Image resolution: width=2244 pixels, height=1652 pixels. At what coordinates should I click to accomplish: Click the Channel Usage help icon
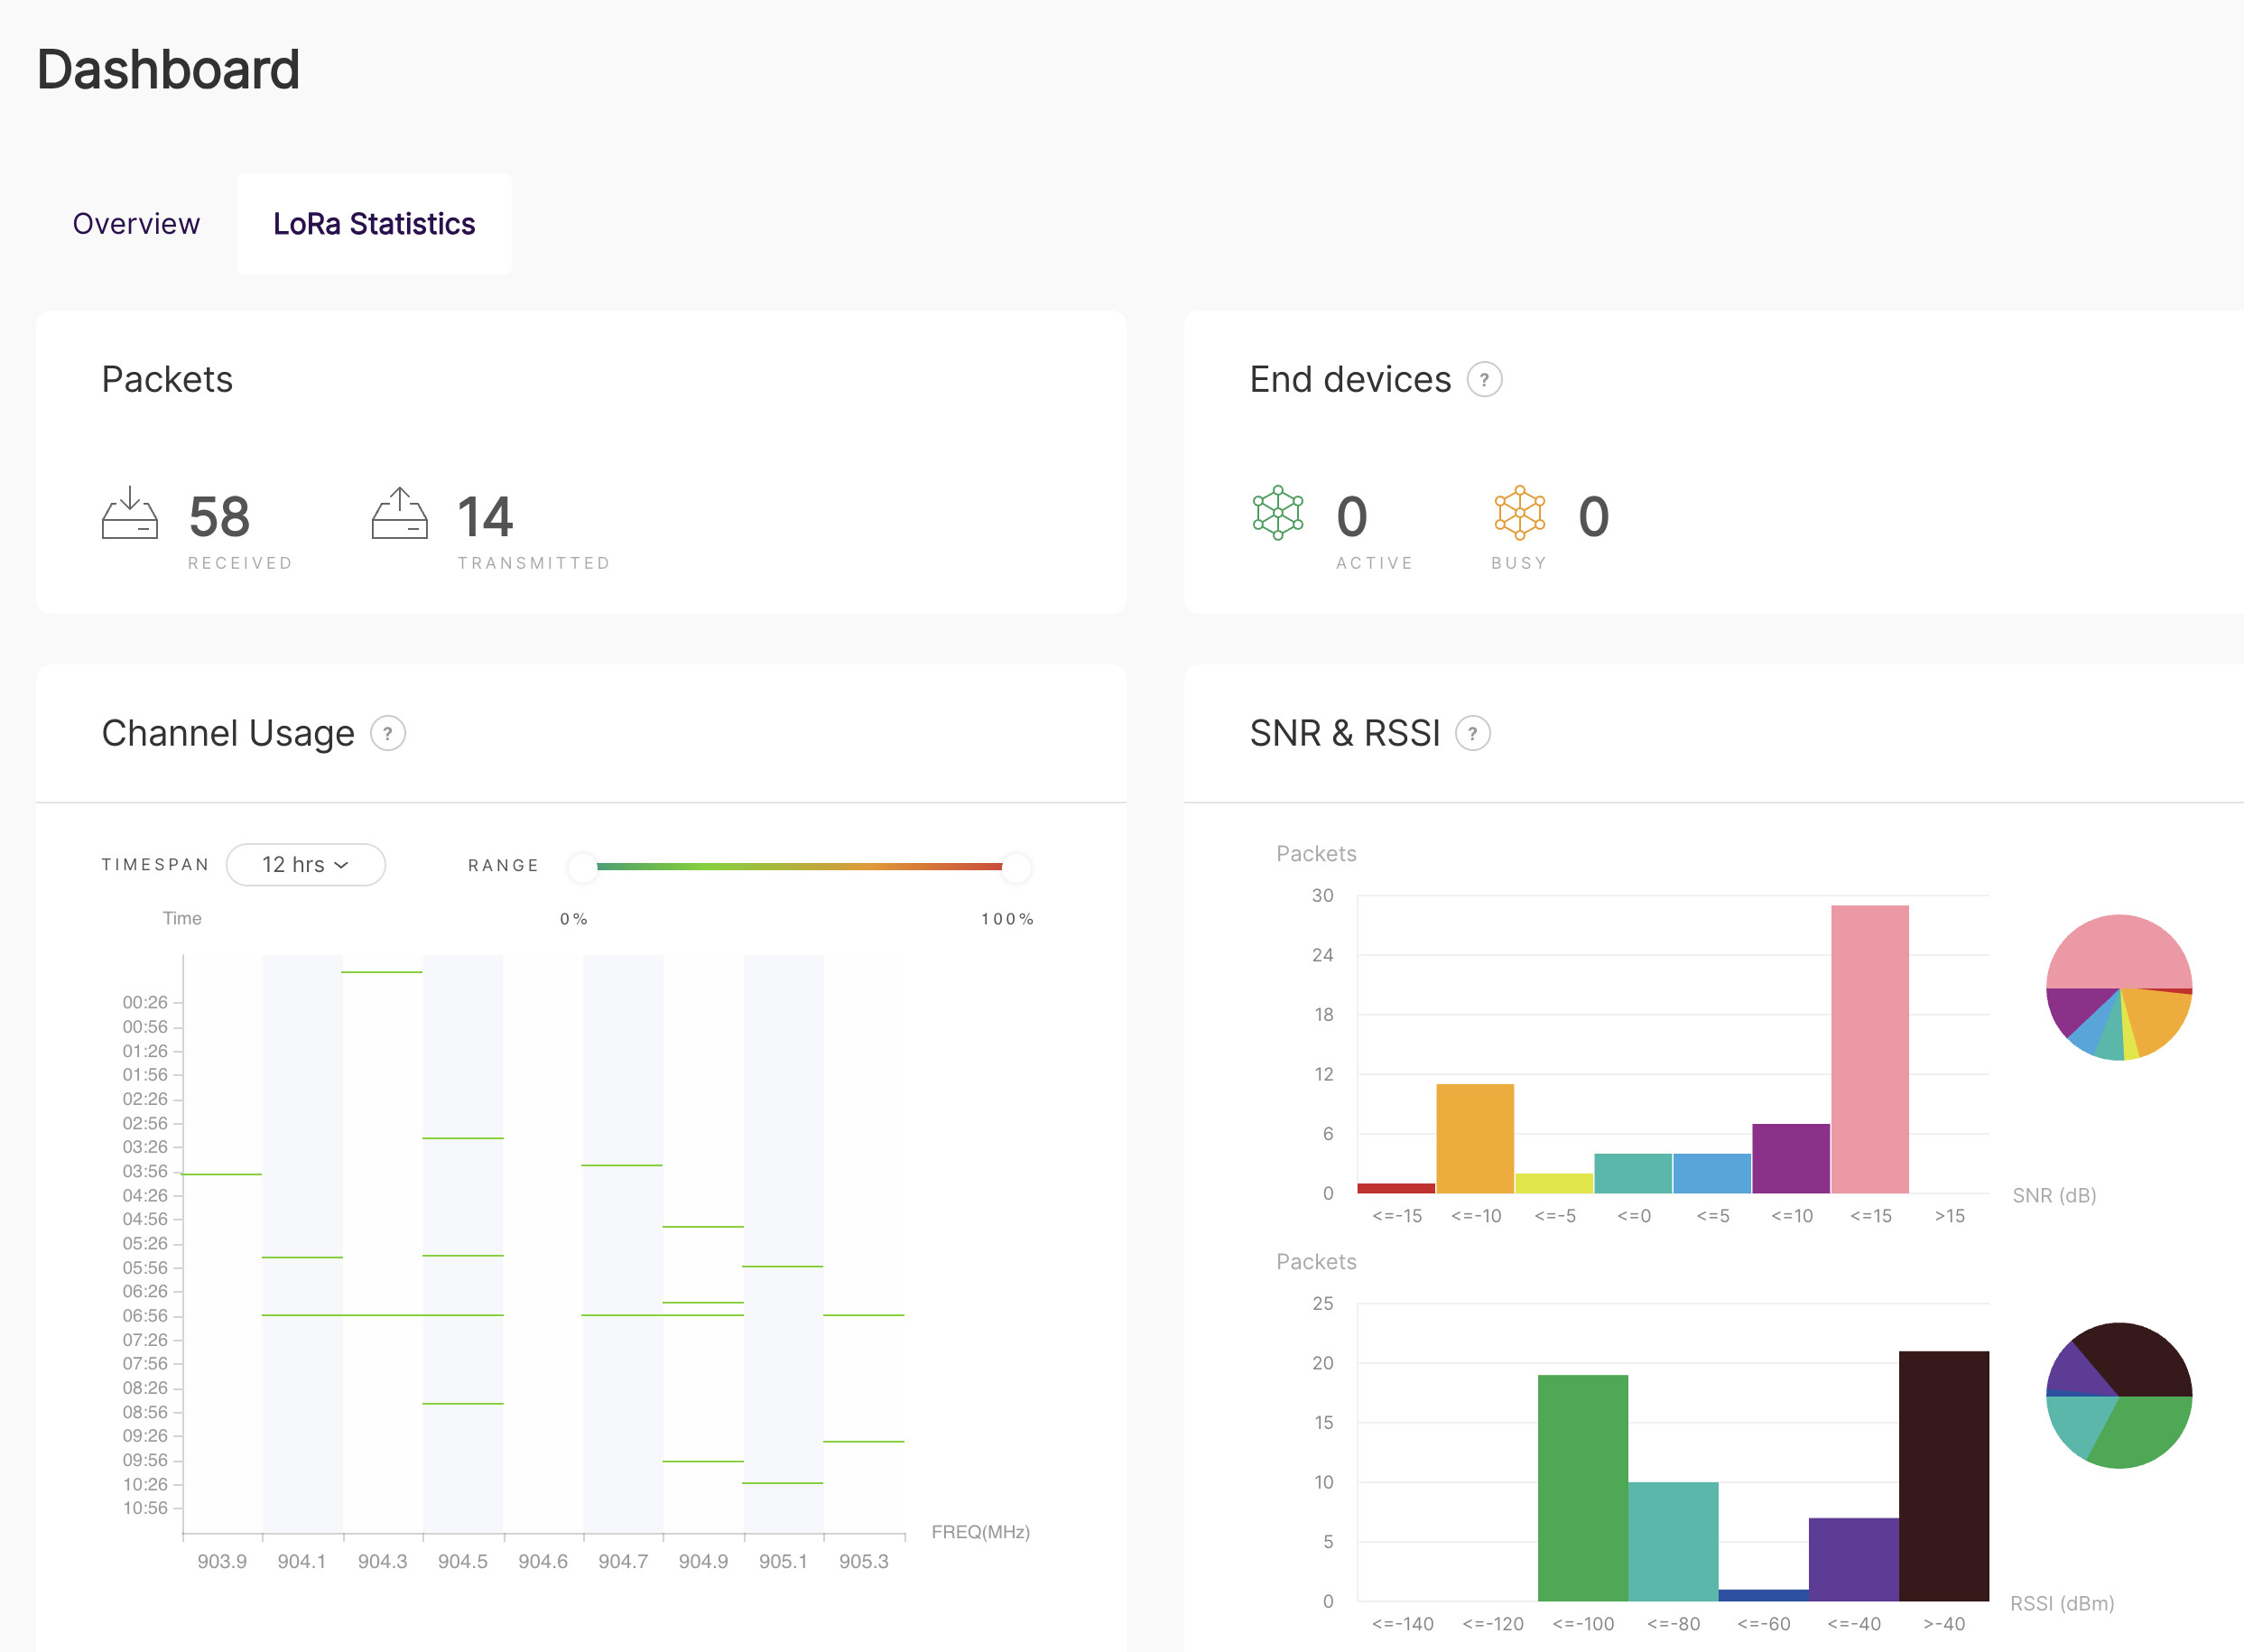click(388, 734)
